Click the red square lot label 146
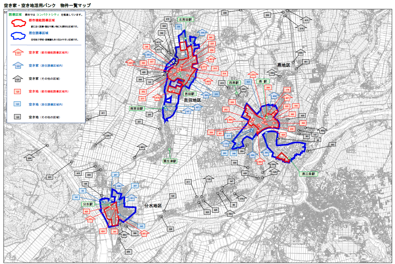Image resolution: width=395 pixels, height=264 pixels. click(x=147, y=47)
